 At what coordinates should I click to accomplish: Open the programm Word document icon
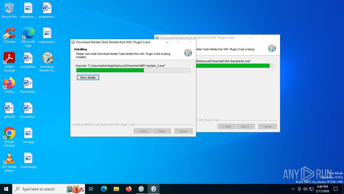click(x=47, y=11)
